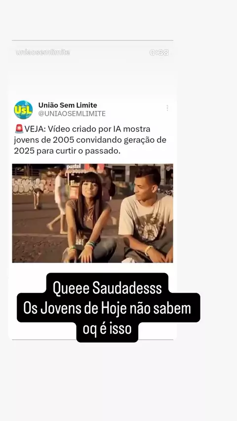
Task: Click the divider line below the caption
Action: (x=92, y=340)
